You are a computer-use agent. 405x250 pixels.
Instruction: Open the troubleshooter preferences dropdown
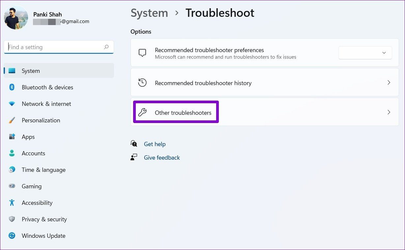point(365,53)
